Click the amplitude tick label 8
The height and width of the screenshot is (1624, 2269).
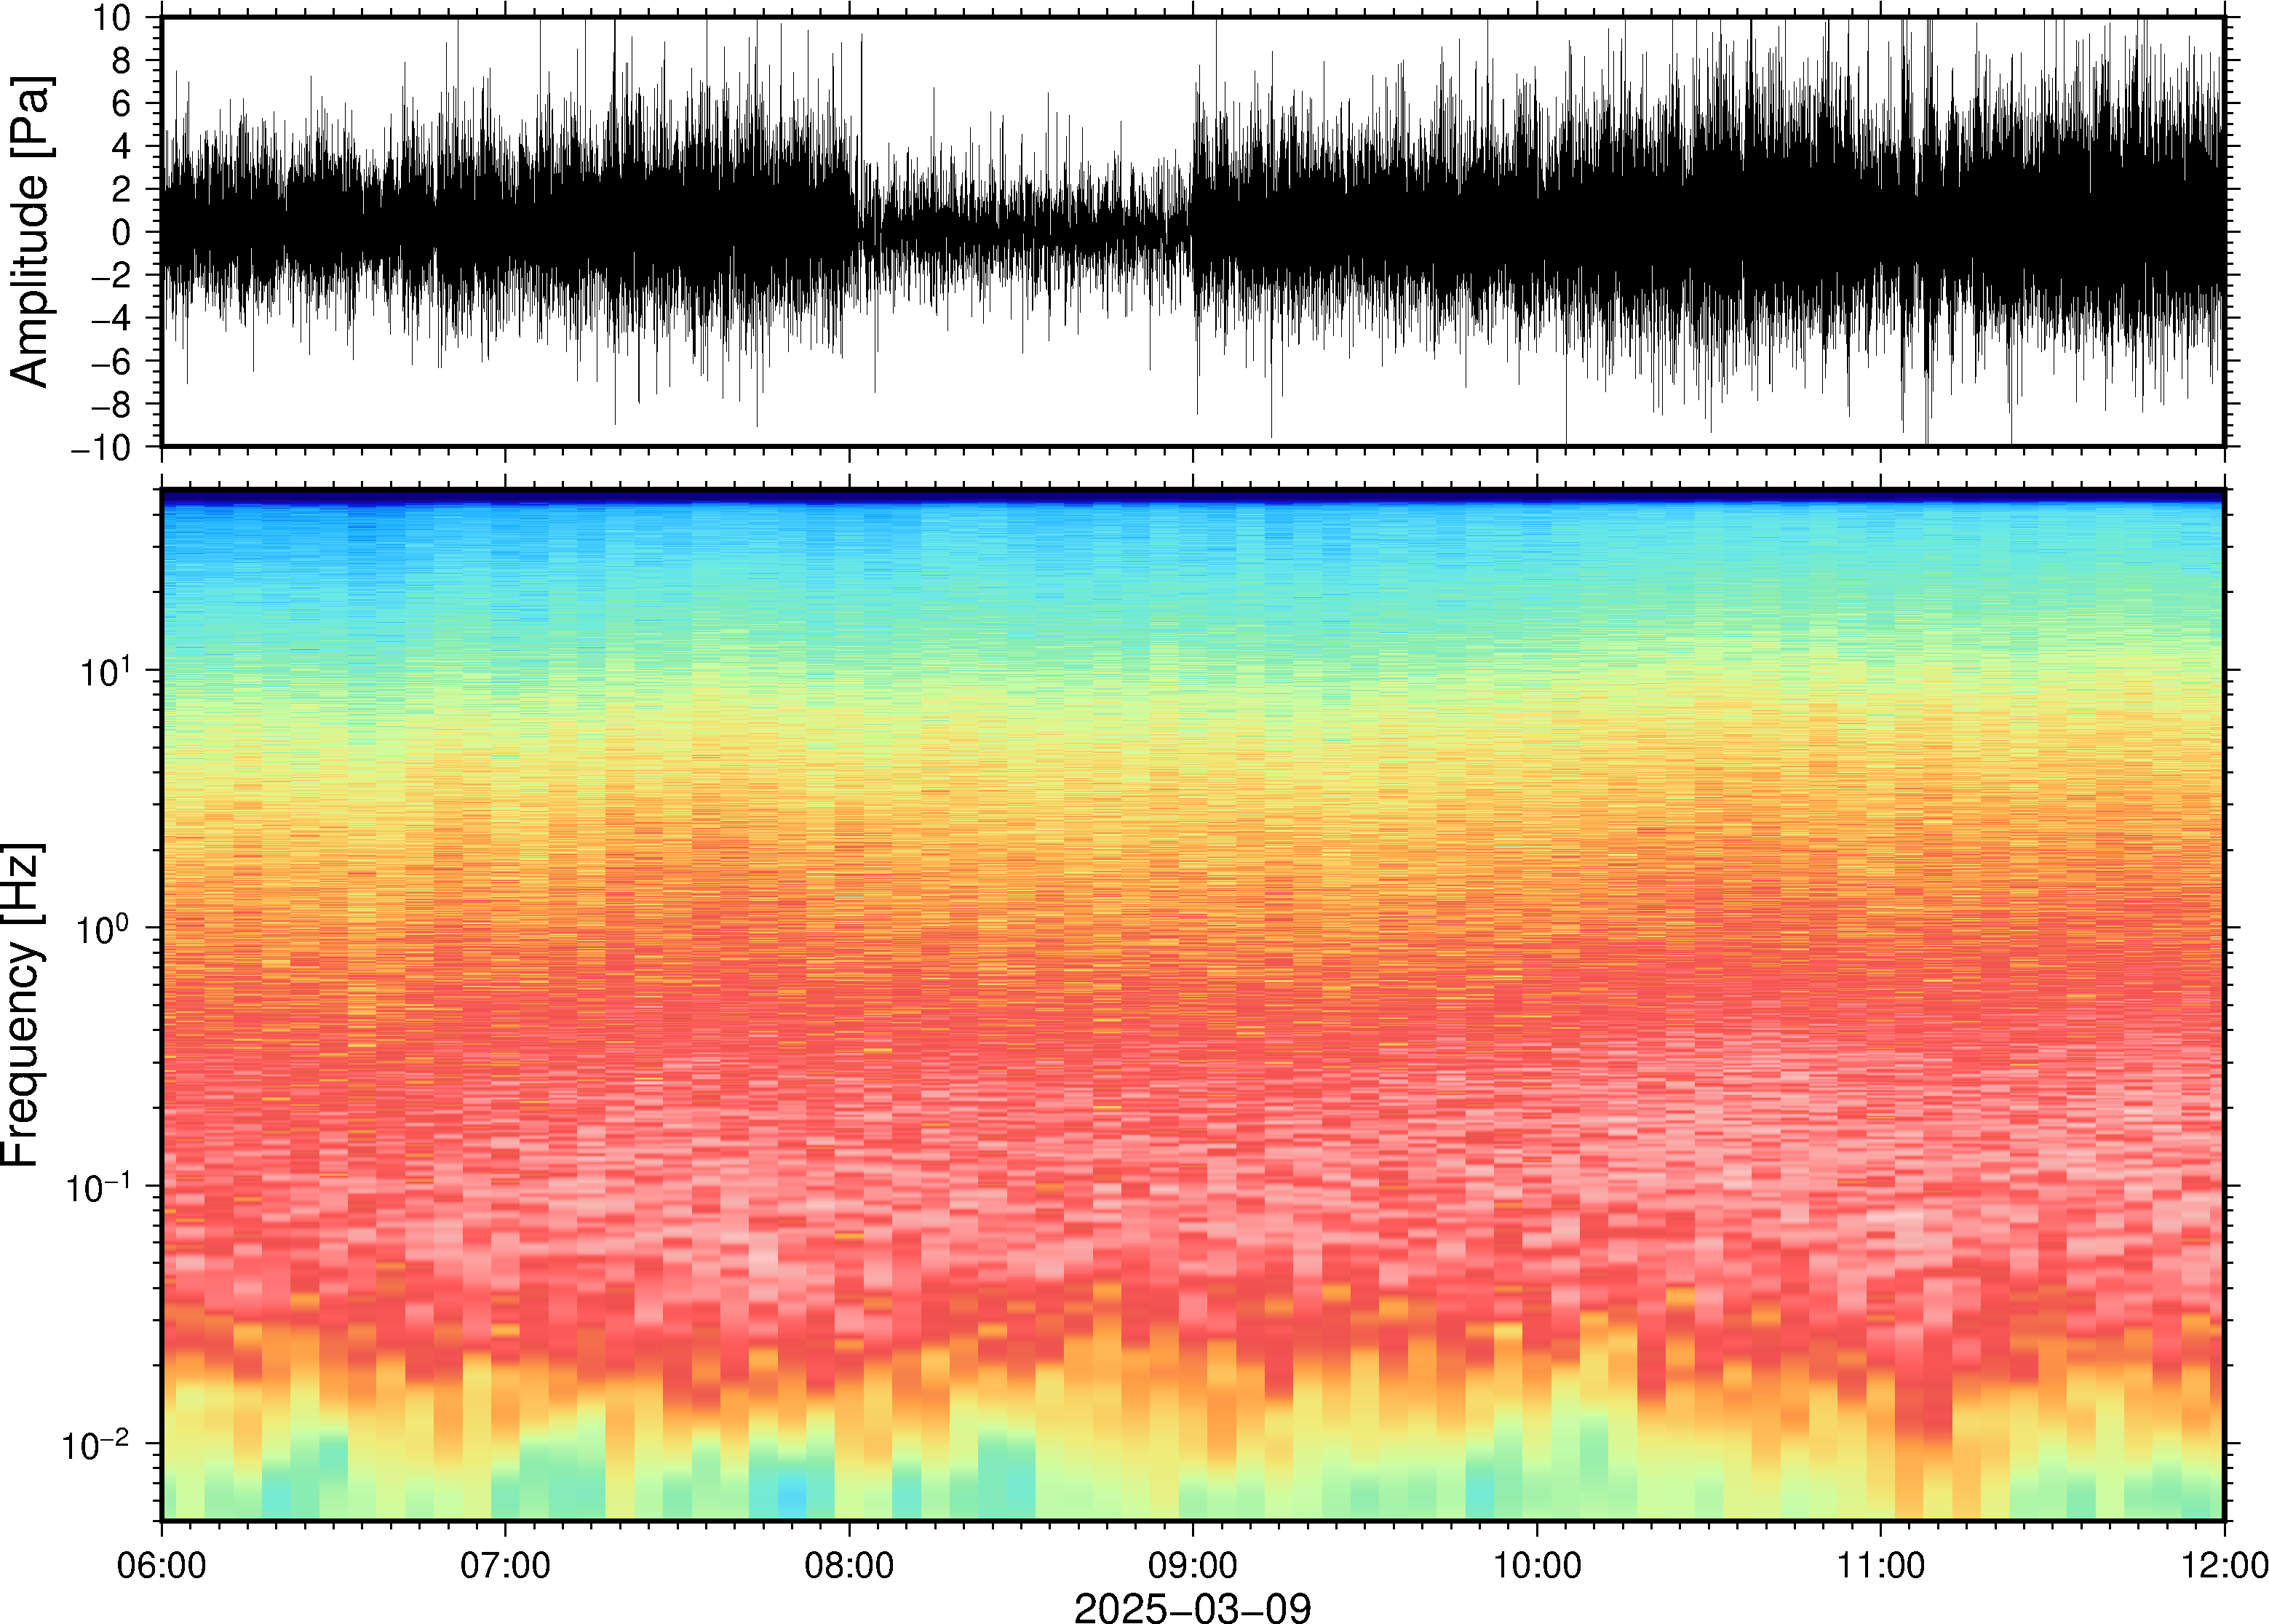tap(121, 61)
